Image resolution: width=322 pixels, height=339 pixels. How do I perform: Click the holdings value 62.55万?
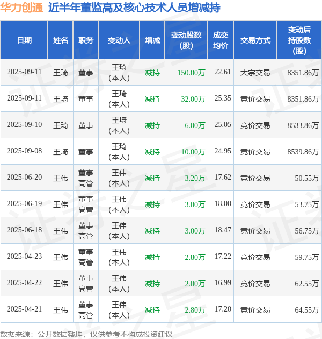pos(306,284)
